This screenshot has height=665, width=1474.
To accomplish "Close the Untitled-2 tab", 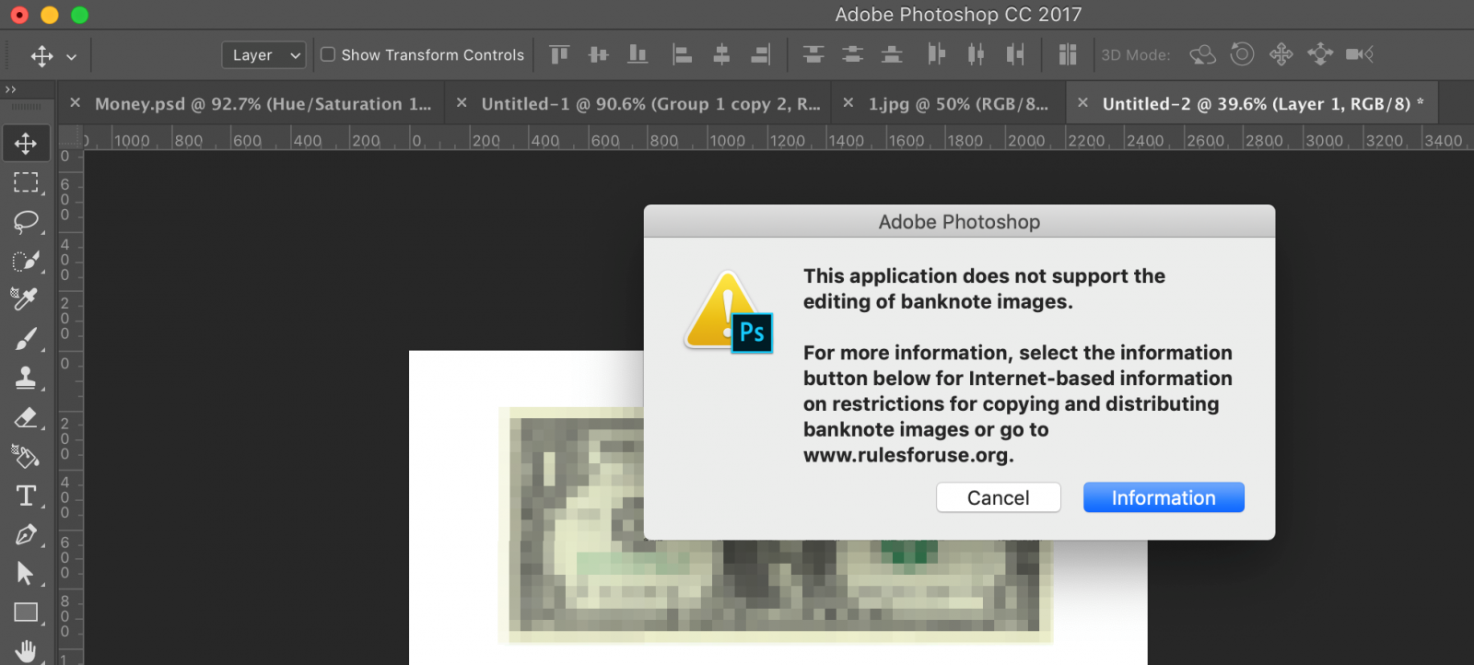I will pyautogui.click(x=1083, y=103).
